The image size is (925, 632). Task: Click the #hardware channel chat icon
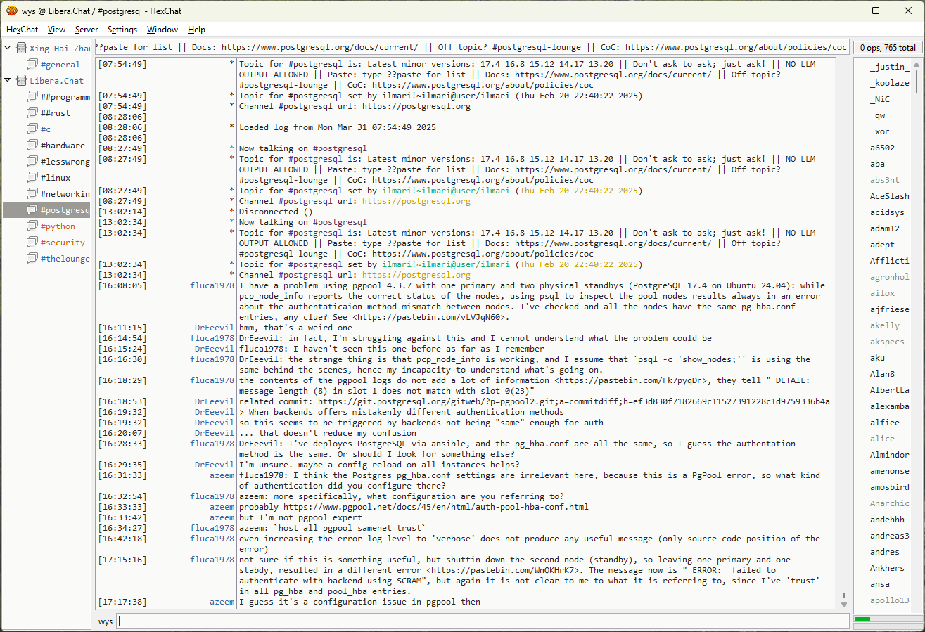(x=32, y=146)
